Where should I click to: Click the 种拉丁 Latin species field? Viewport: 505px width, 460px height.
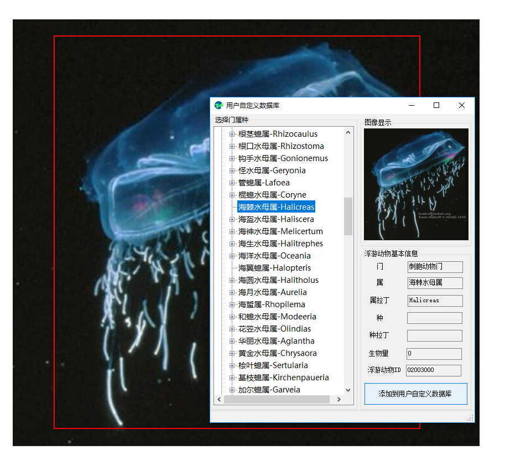pyautogui.click(x=434, y=335)
